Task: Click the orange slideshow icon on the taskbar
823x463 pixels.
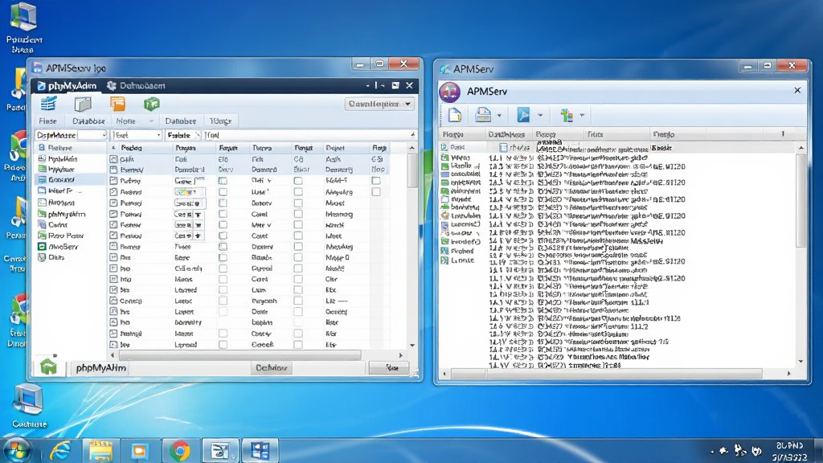Action: tap(140, 450)
